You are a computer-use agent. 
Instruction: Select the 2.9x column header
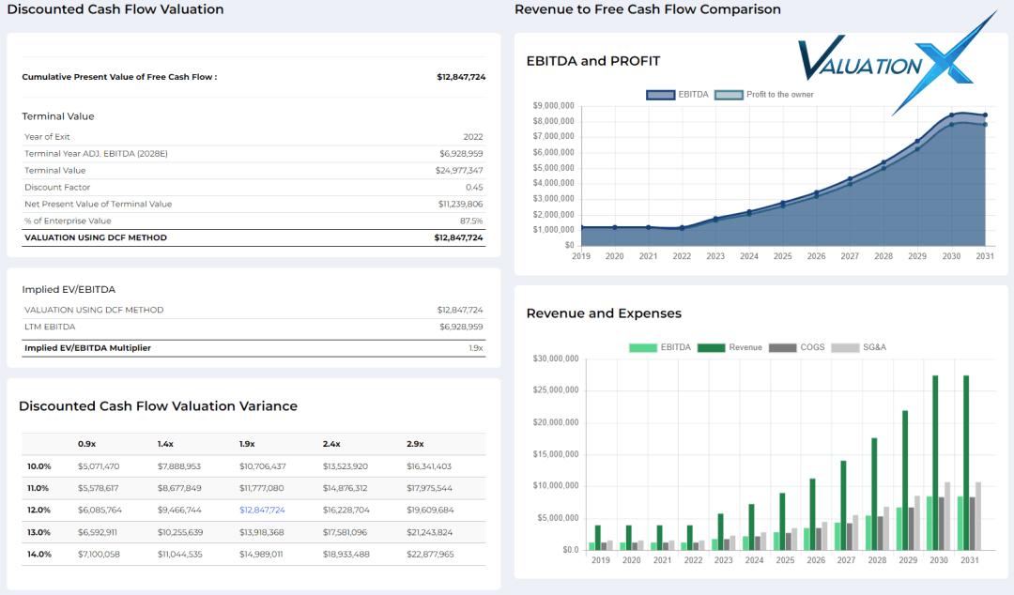[415, 444]
